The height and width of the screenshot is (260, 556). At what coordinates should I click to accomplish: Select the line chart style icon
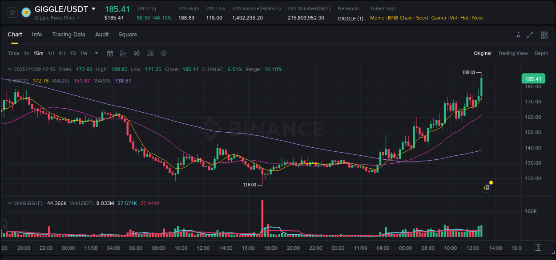click(x=123, y=53)
